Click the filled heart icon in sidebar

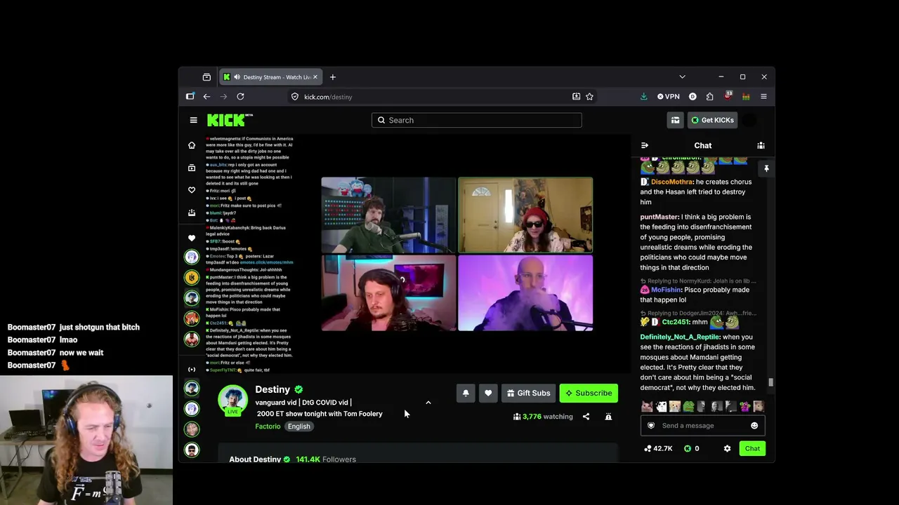pyautogui.click(x=192, y=238)
